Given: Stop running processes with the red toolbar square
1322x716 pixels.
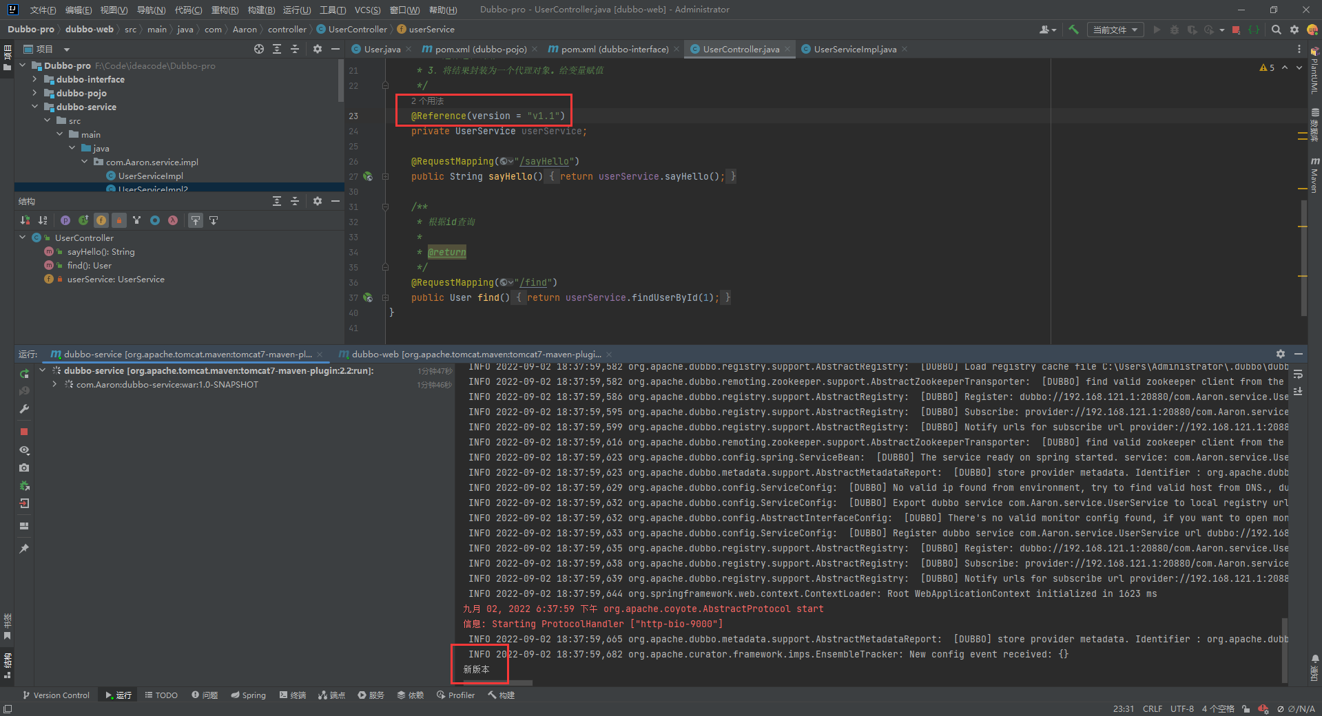Looking at the screenshot, I should (x=1236, y=30).
